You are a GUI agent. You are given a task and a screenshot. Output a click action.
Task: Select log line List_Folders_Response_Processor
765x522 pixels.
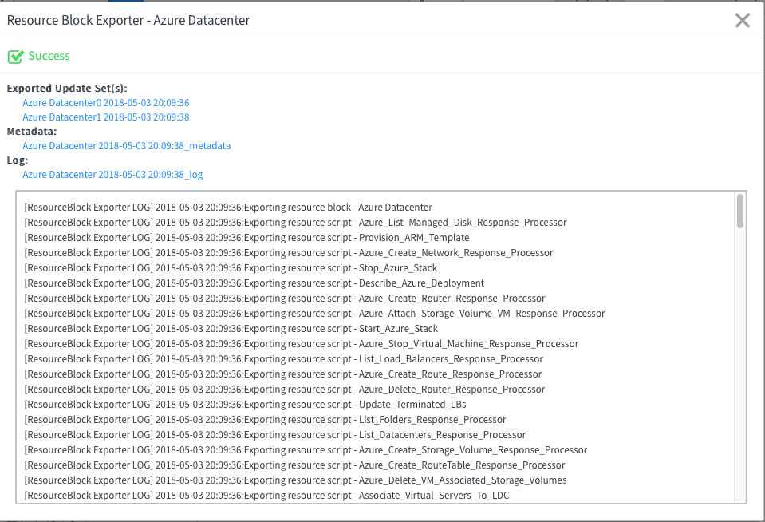[266, 420]
